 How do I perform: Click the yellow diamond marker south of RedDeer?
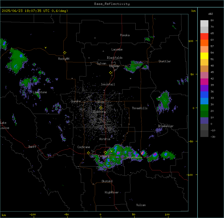tap(111, 73)
